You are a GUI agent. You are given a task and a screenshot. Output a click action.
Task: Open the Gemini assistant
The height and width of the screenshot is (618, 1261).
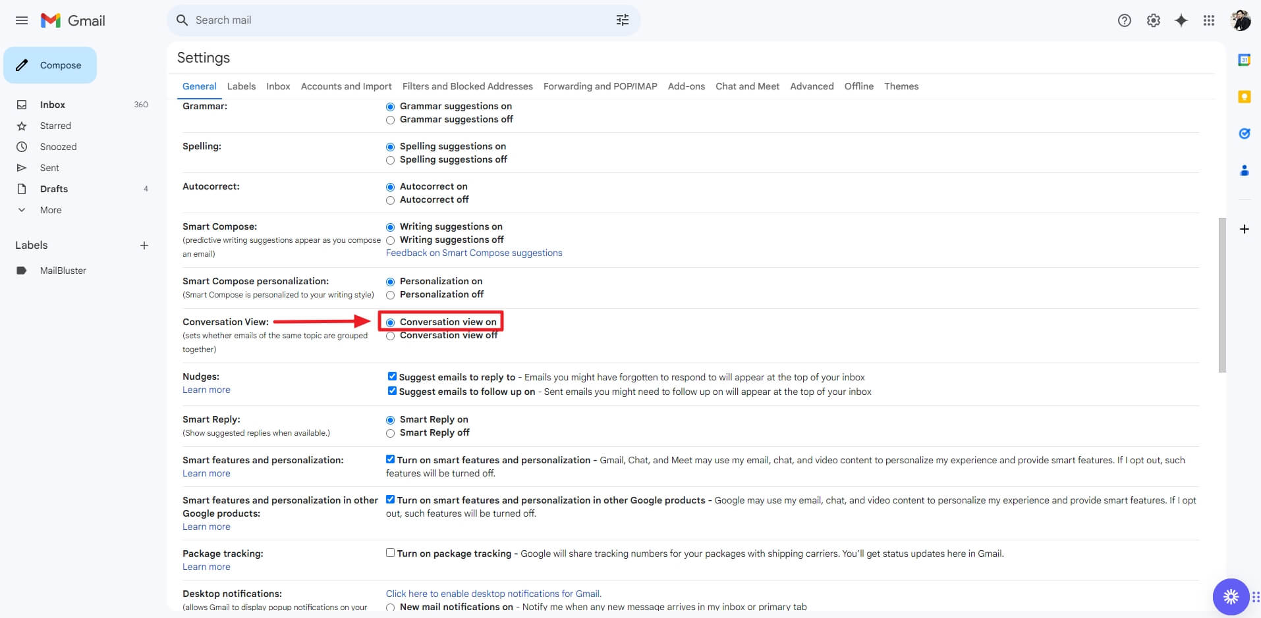(1181, 20)
